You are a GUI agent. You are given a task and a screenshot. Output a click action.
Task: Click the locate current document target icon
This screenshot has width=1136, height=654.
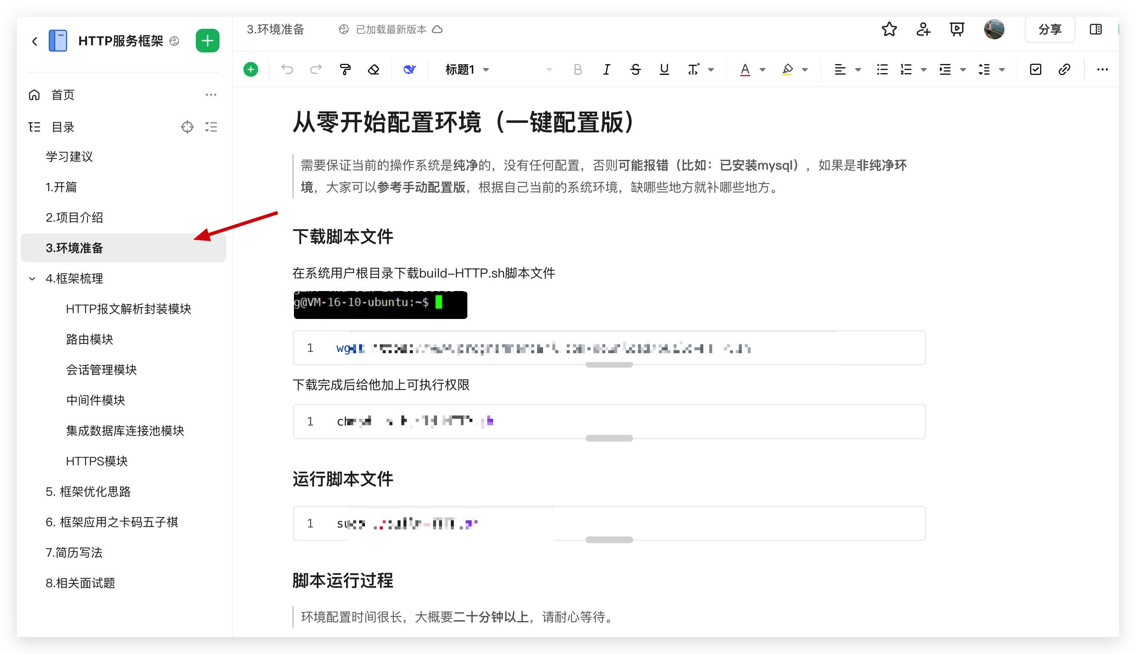coord(187,127)
